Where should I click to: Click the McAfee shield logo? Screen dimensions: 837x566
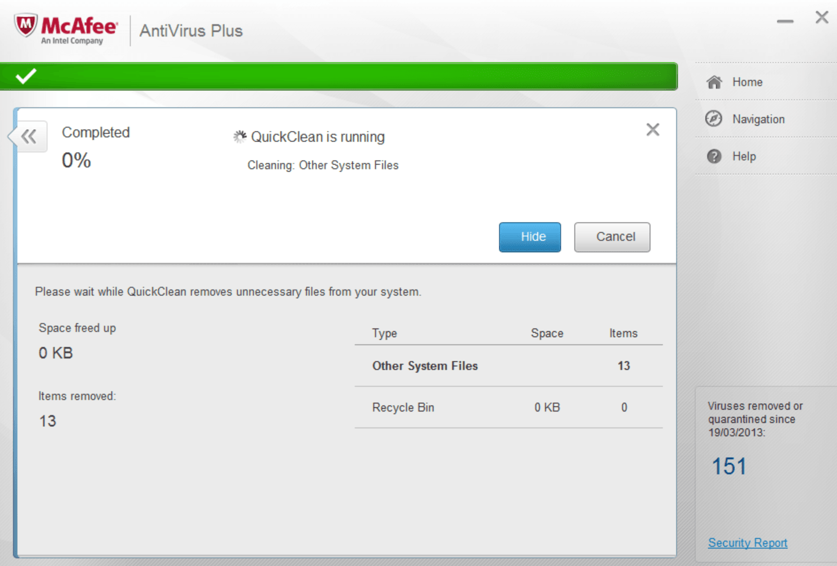(x=26, y=25)
